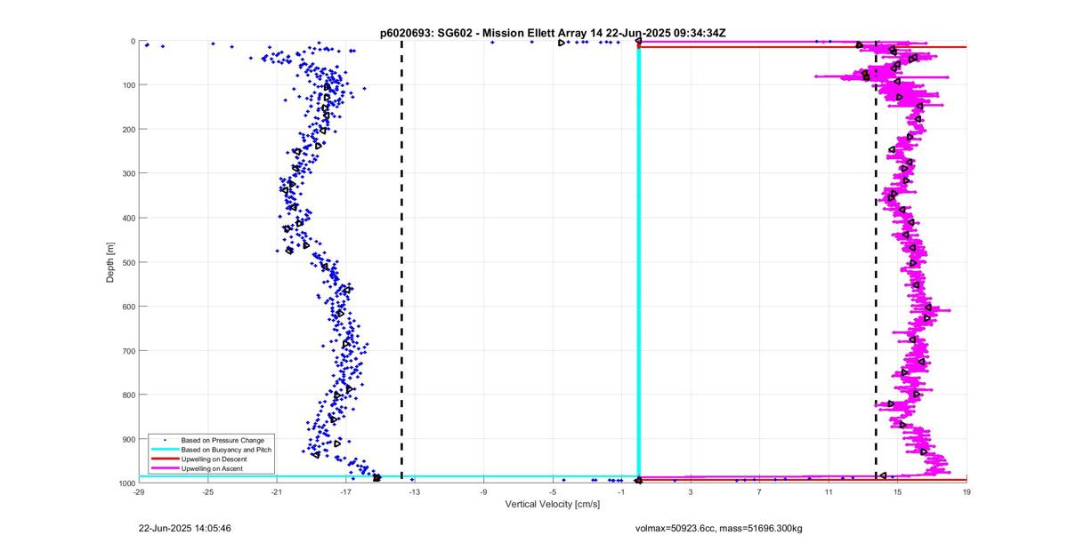Click the '-1' velocity tick label
The image size is (1068, 543).
(x=621, y=491)
